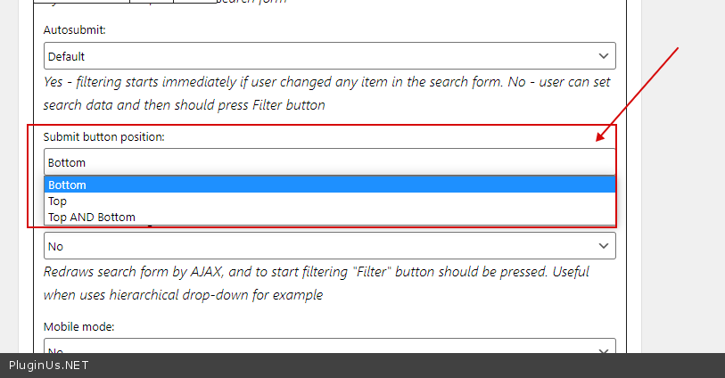Open the Autosubmit dropdown showing Default
The width and height of the screenshot is (725, 378).
pyautogui.click(x=321, y=56)
